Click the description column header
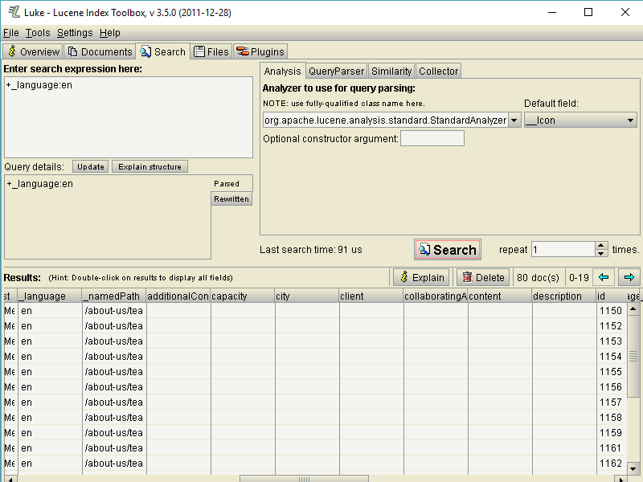The width and height of the screenshot is (643, 482). pyautogui.click(x=564, y=296)
